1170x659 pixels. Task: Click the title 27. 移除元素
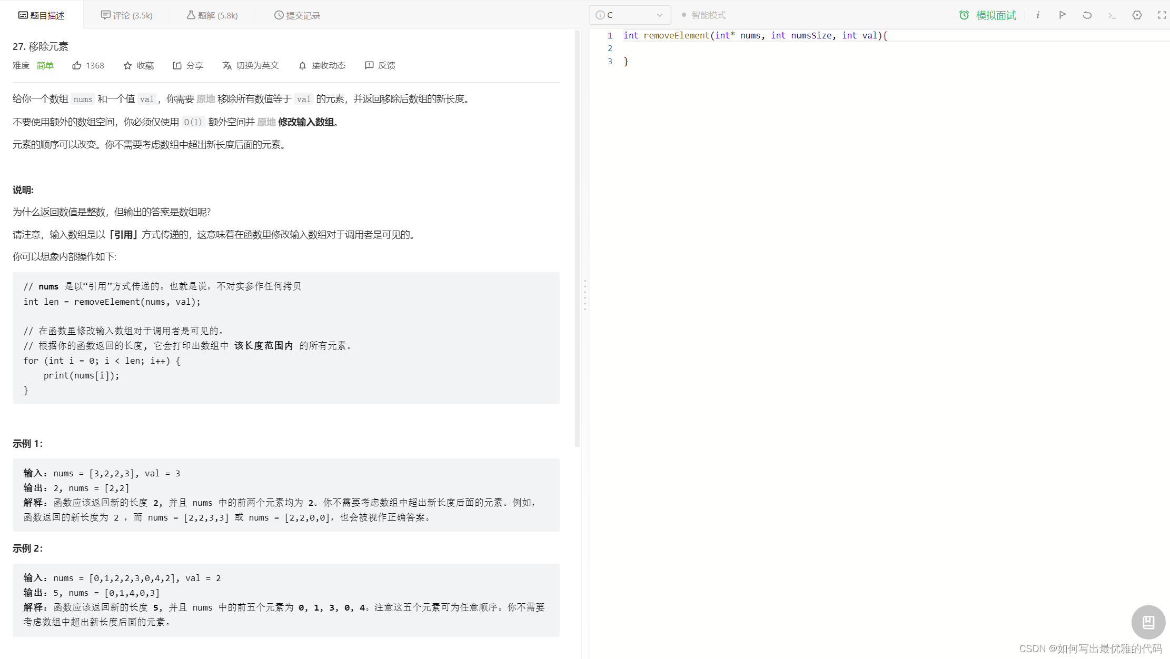click(41, 46)
